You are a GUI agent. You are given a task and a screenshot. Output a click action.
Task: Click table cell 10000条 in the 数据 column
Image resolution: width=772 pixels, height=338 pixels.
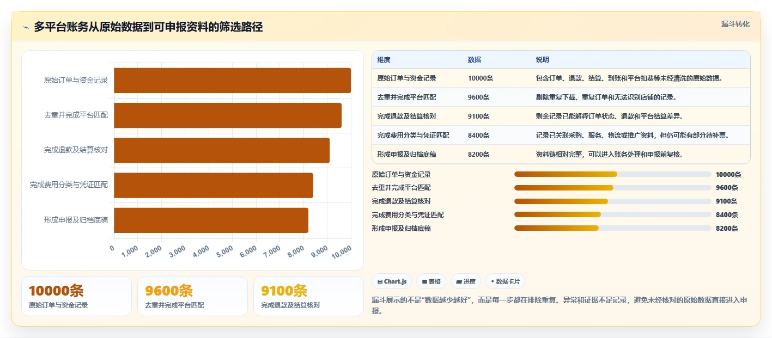(x=480, y=78)
